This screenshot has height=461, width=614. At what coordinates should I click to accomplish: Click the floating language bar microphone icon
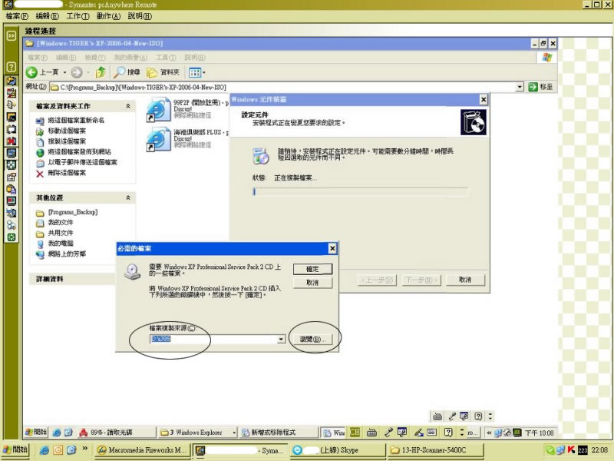click(x=452, y=416)
